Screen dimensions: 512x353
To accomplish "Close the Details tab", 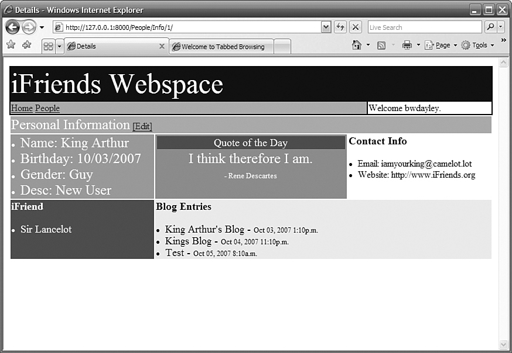I will pos(162,46).
